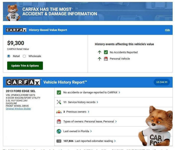Screen dimensions: 175x150
Task: Click the wrench service history icon
Action: [x=59, y=102]
